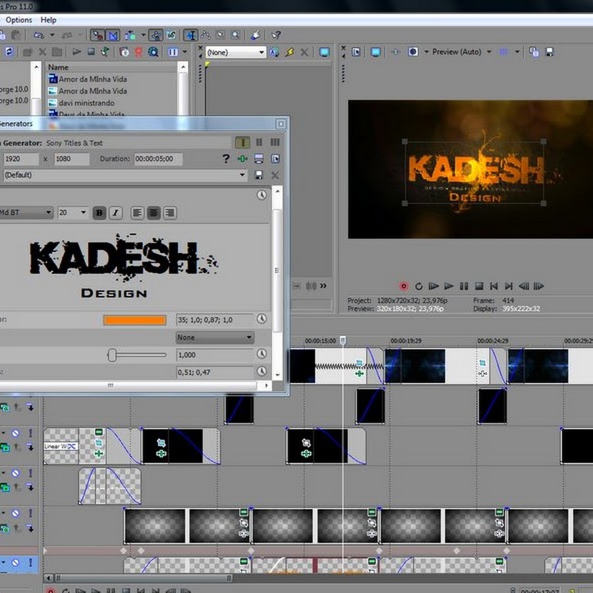593x593 pixels.
Task: Click record button in video preview
Action: click(403, 287)
